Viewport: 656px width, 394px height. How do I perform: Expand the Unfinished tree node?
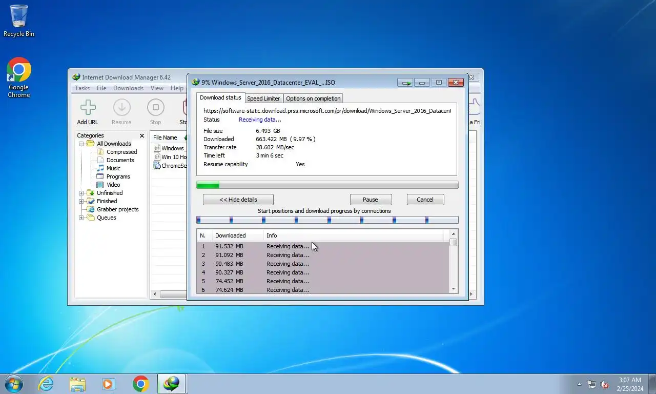point(81,193)
